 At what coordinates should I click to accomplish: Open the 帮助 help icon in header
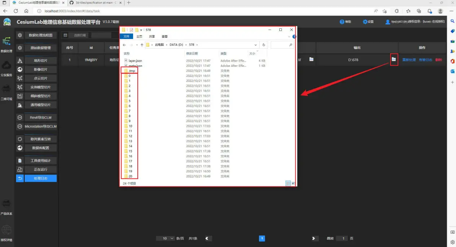(342, 22)
